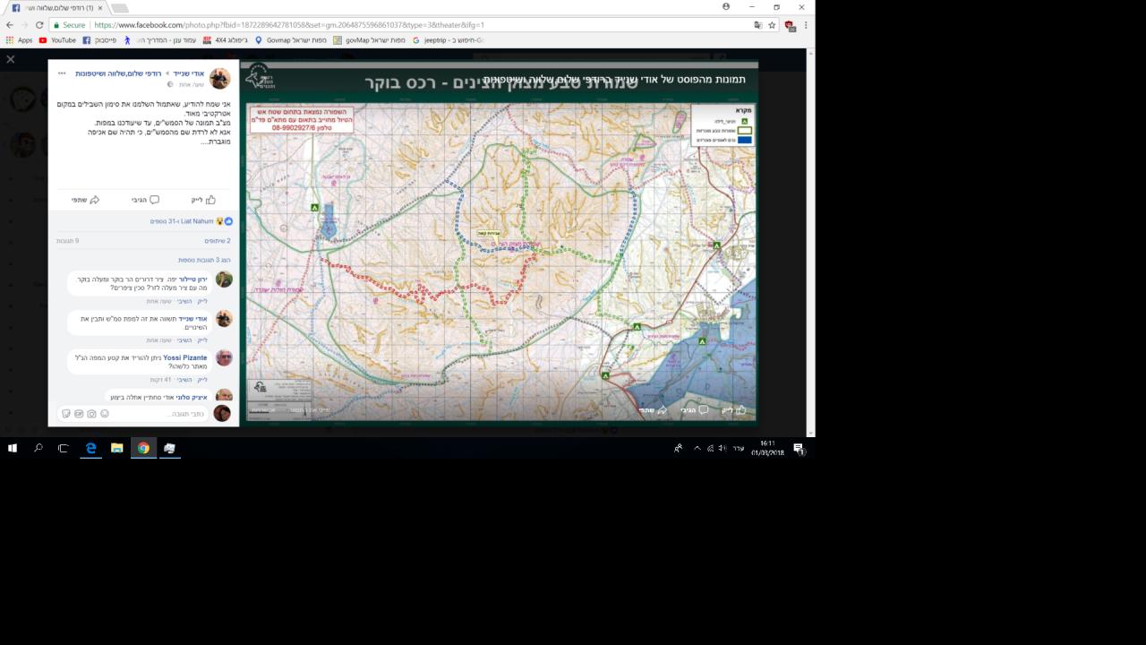
Task: Open Microsoft Edge from the taskbar
Action: click(90, 448)
